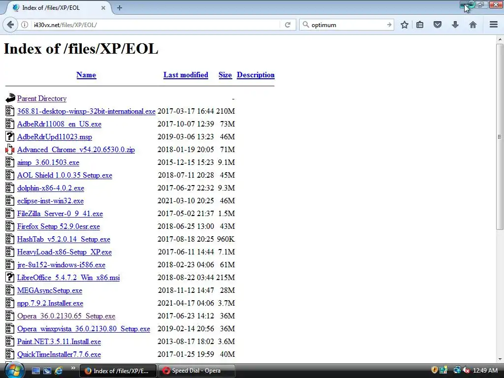This screenshot has width=504, height=378.
Task: Open the Parent Directory link
Action: tap(42, 98)
